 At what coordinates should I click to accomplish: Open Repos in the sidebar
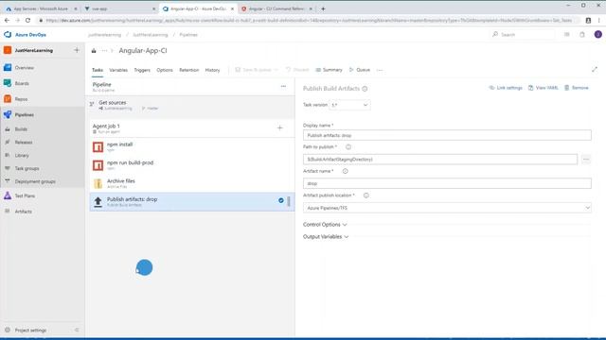[21, 99]
